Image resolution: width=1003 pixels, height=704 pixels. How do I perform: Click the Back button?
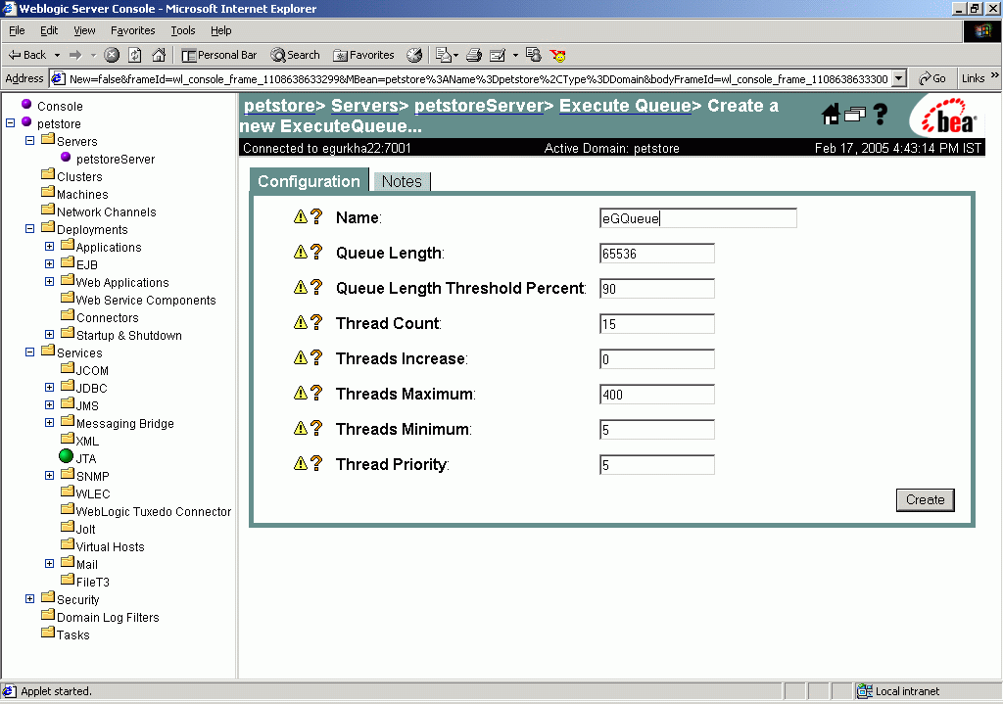click(26, 55)
